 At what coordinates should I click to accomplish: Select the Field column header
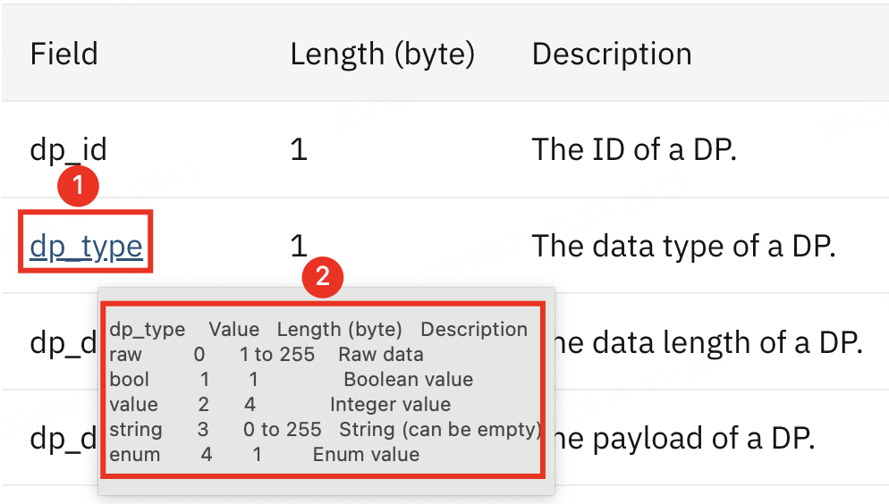click(x=64, y=55)
